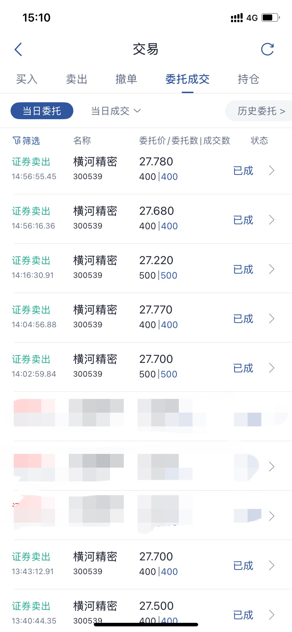Viewport: 292px width, 632px height.
Task: Go to 撤单 tab
Action: (x=126, y=79)
